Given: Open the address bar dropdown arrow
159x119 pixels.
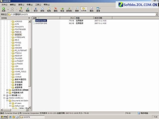Looking at the screenshot, I should point(157,14).
